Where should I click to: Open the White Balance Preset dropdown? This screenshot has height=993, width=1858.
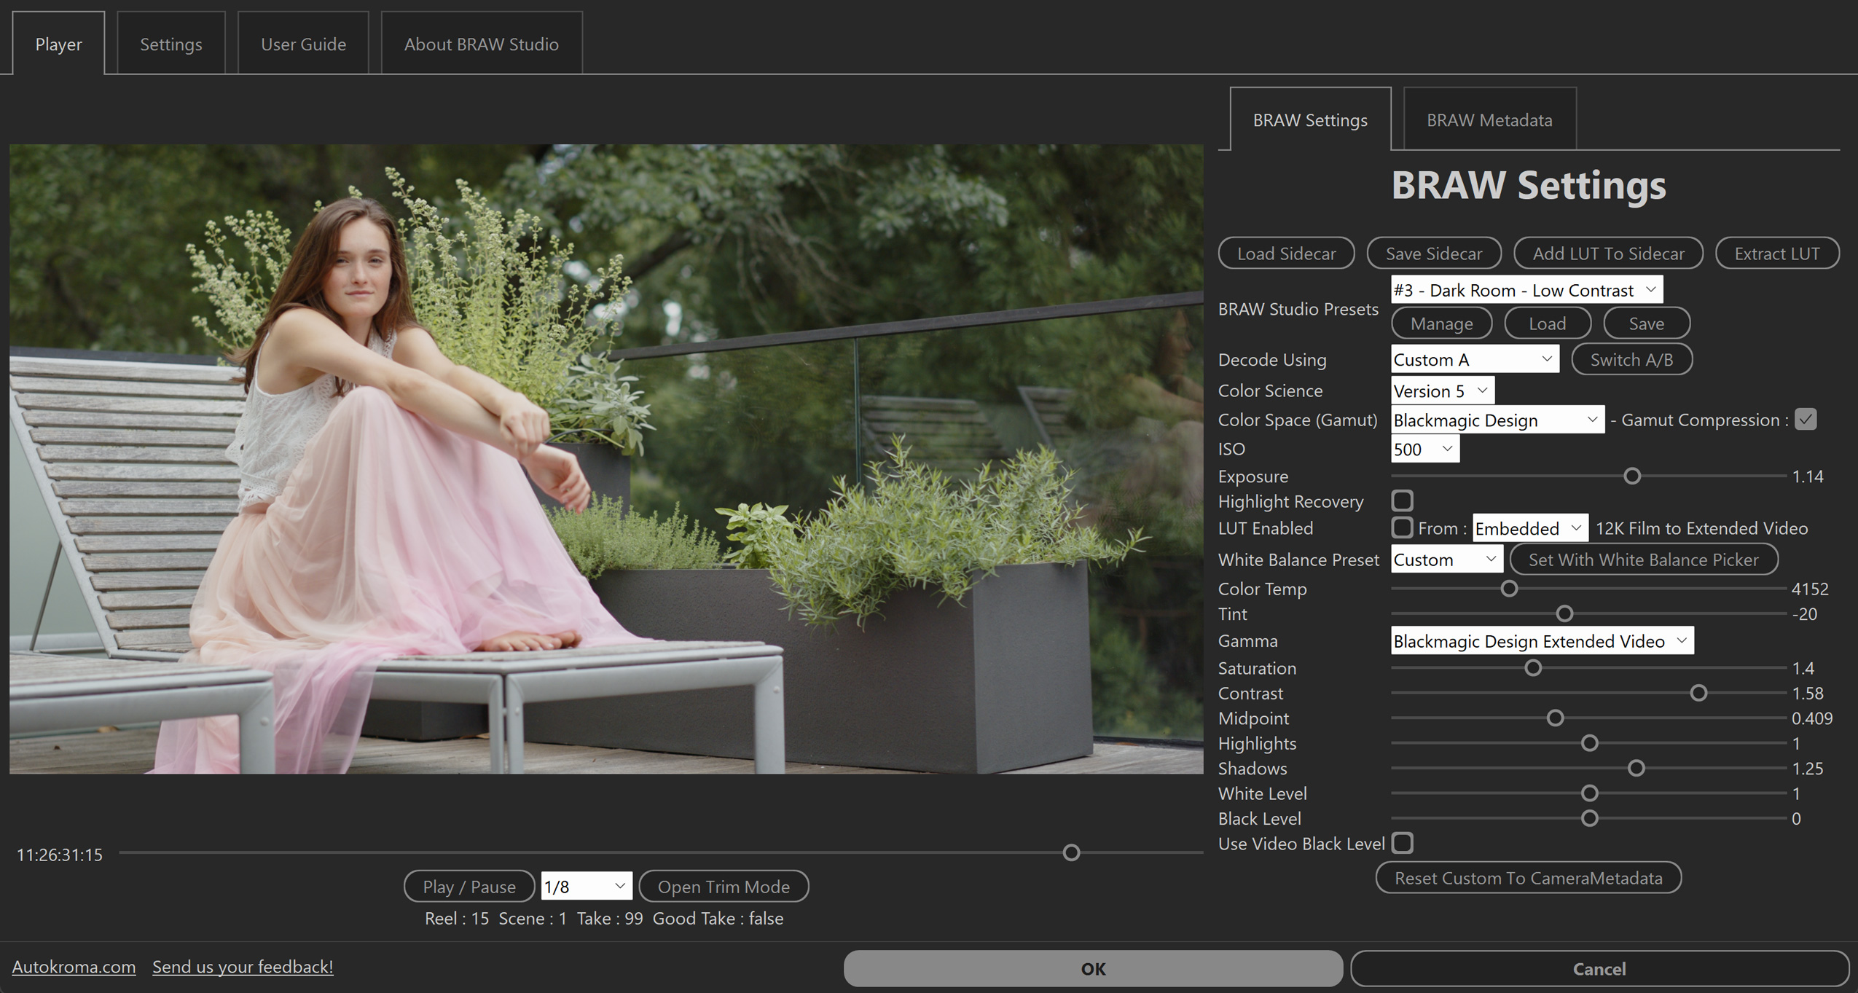pyautogui.click(x=1446, y=560)
